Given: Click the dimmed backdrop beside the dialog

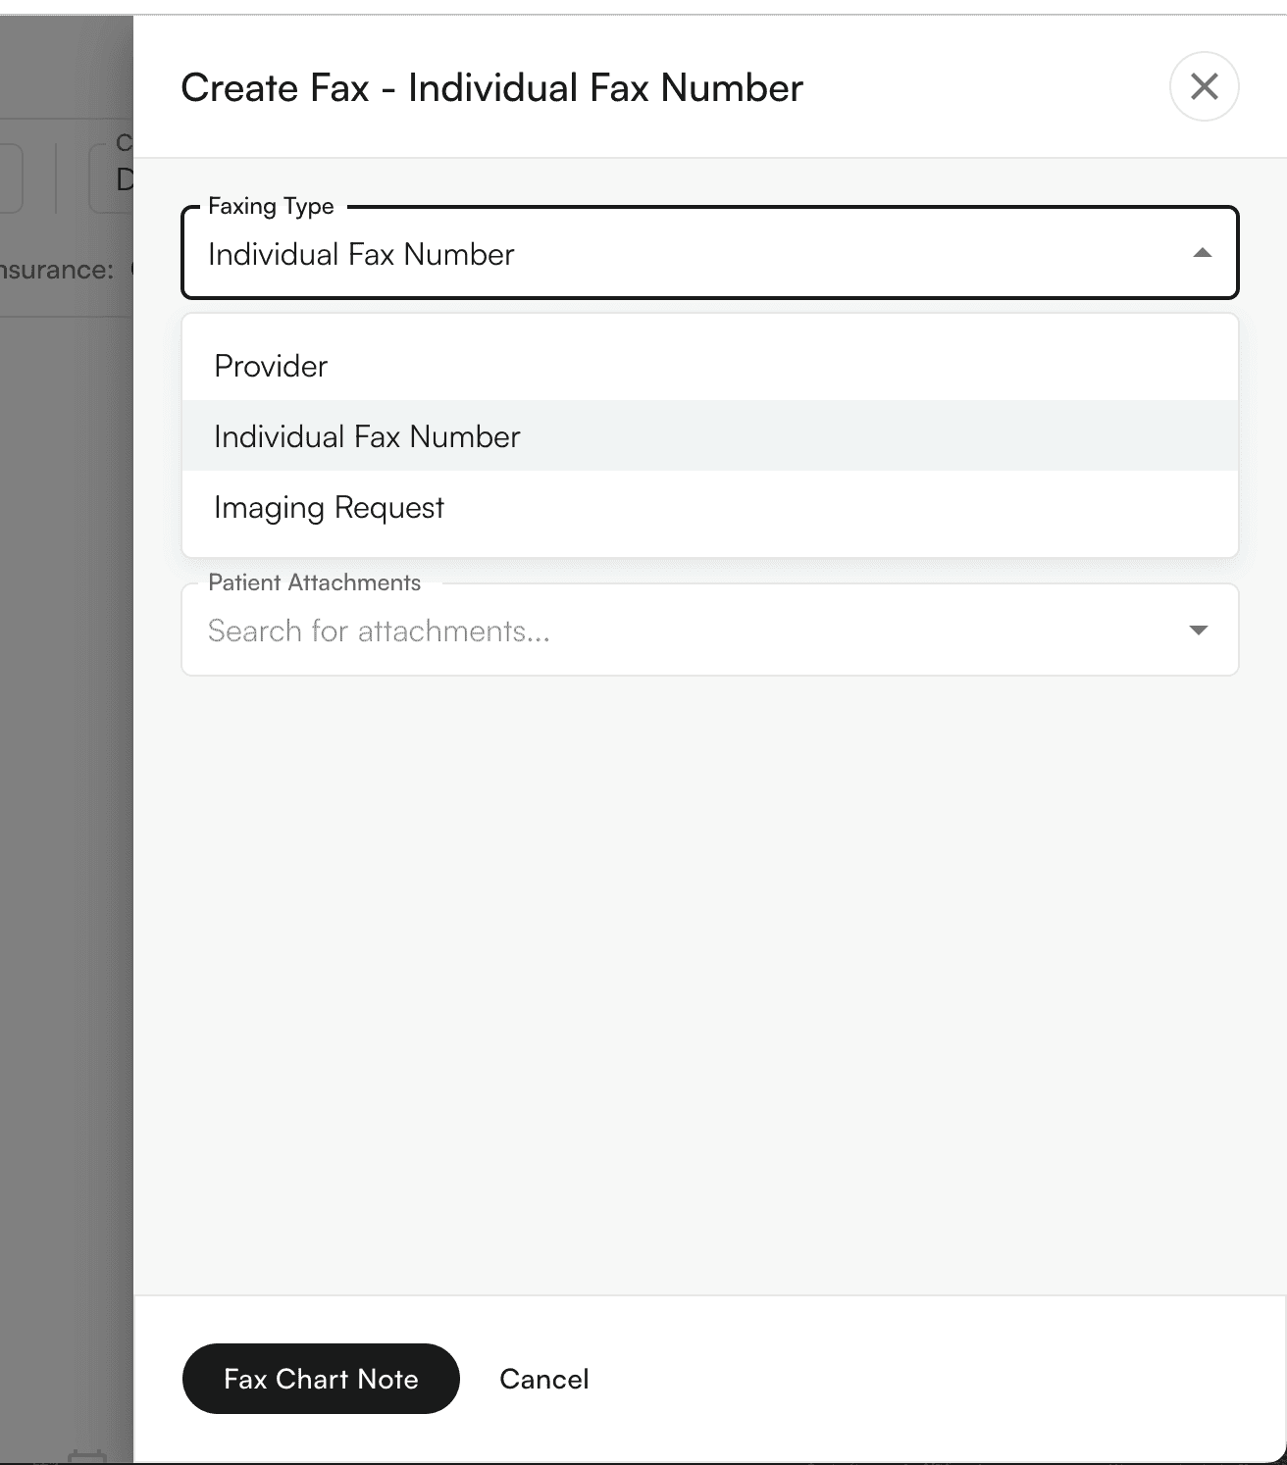Looking at the screenshot, I should point(66,784).
